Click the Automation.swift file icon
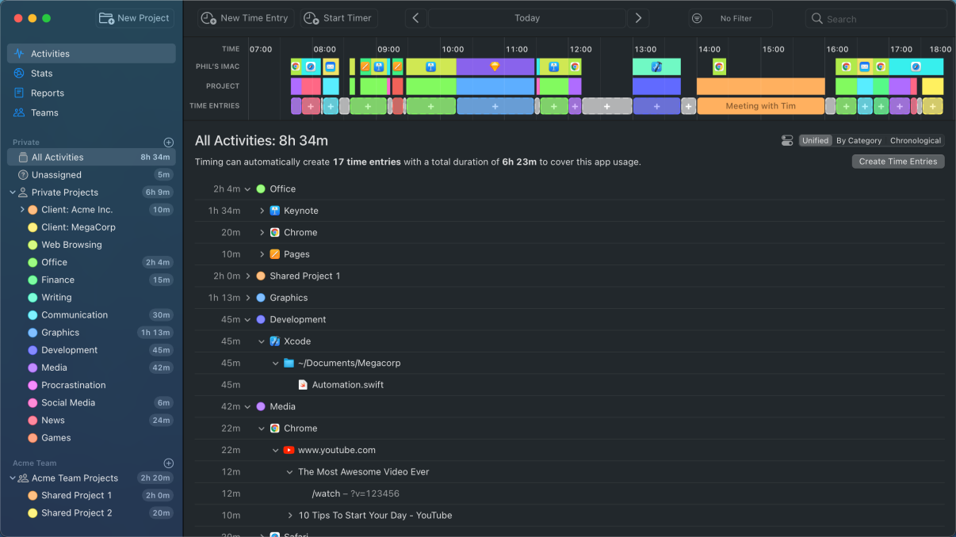956x537 pixels. point(302,384)
